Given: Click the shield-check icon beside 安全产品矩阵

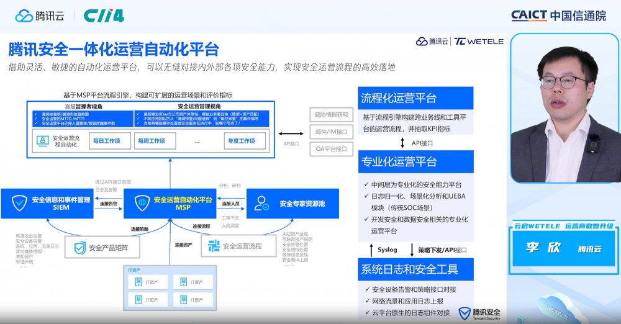Looking at the screenshot, I should (79, 248).
